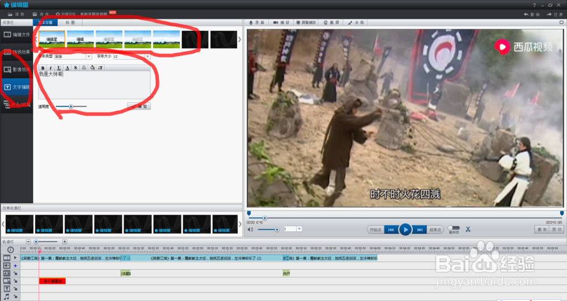Click the video track icon
Viewport: 567px width, 301px height.
pos(6,258)
